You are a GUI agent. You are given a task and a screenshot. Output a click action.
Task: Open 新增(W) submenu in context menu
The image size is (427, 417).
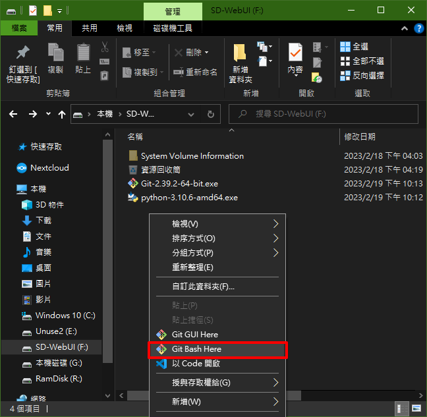(x=217, y=402)
